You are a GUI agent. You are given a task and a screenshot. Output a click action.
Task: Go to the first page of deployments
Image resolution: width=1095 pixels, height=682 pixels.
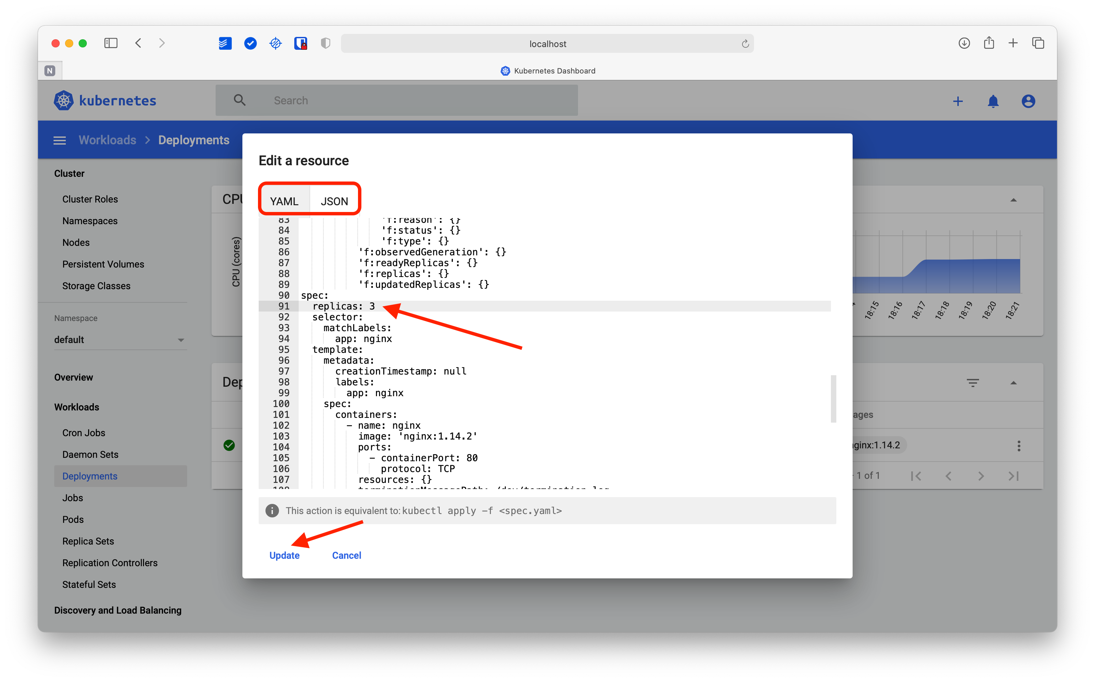click(916, 476)
